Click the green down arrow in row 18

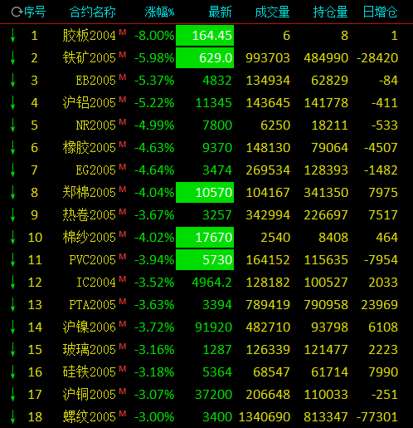tap(12, 417)
